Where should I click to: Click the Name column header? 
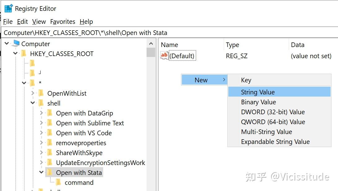tap(169, 45)
